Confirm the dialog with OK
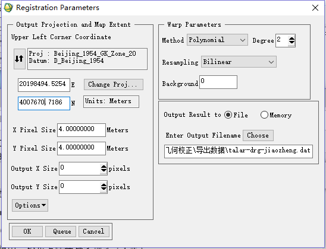Viewport: 326px width, 249px height. [27, 231]
